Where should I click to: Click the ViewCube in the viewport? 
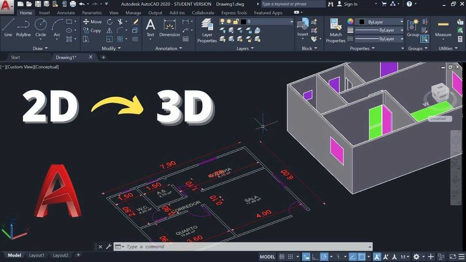[x=440, y=93]
